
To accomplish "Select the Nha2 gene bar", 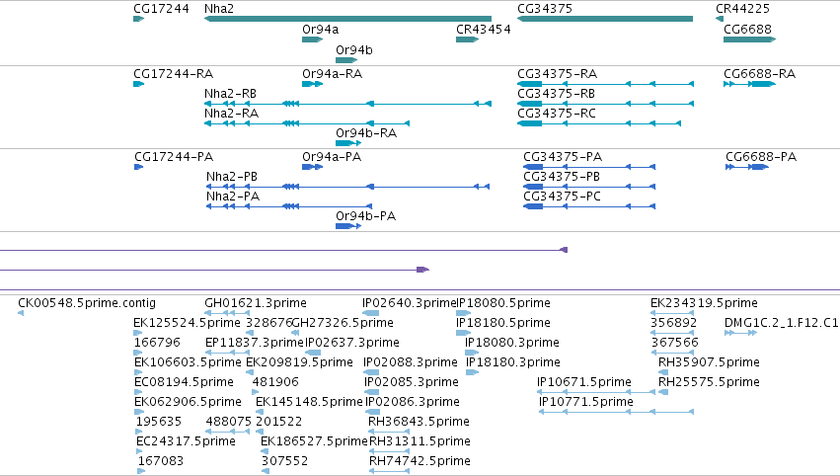I will 347,19.
